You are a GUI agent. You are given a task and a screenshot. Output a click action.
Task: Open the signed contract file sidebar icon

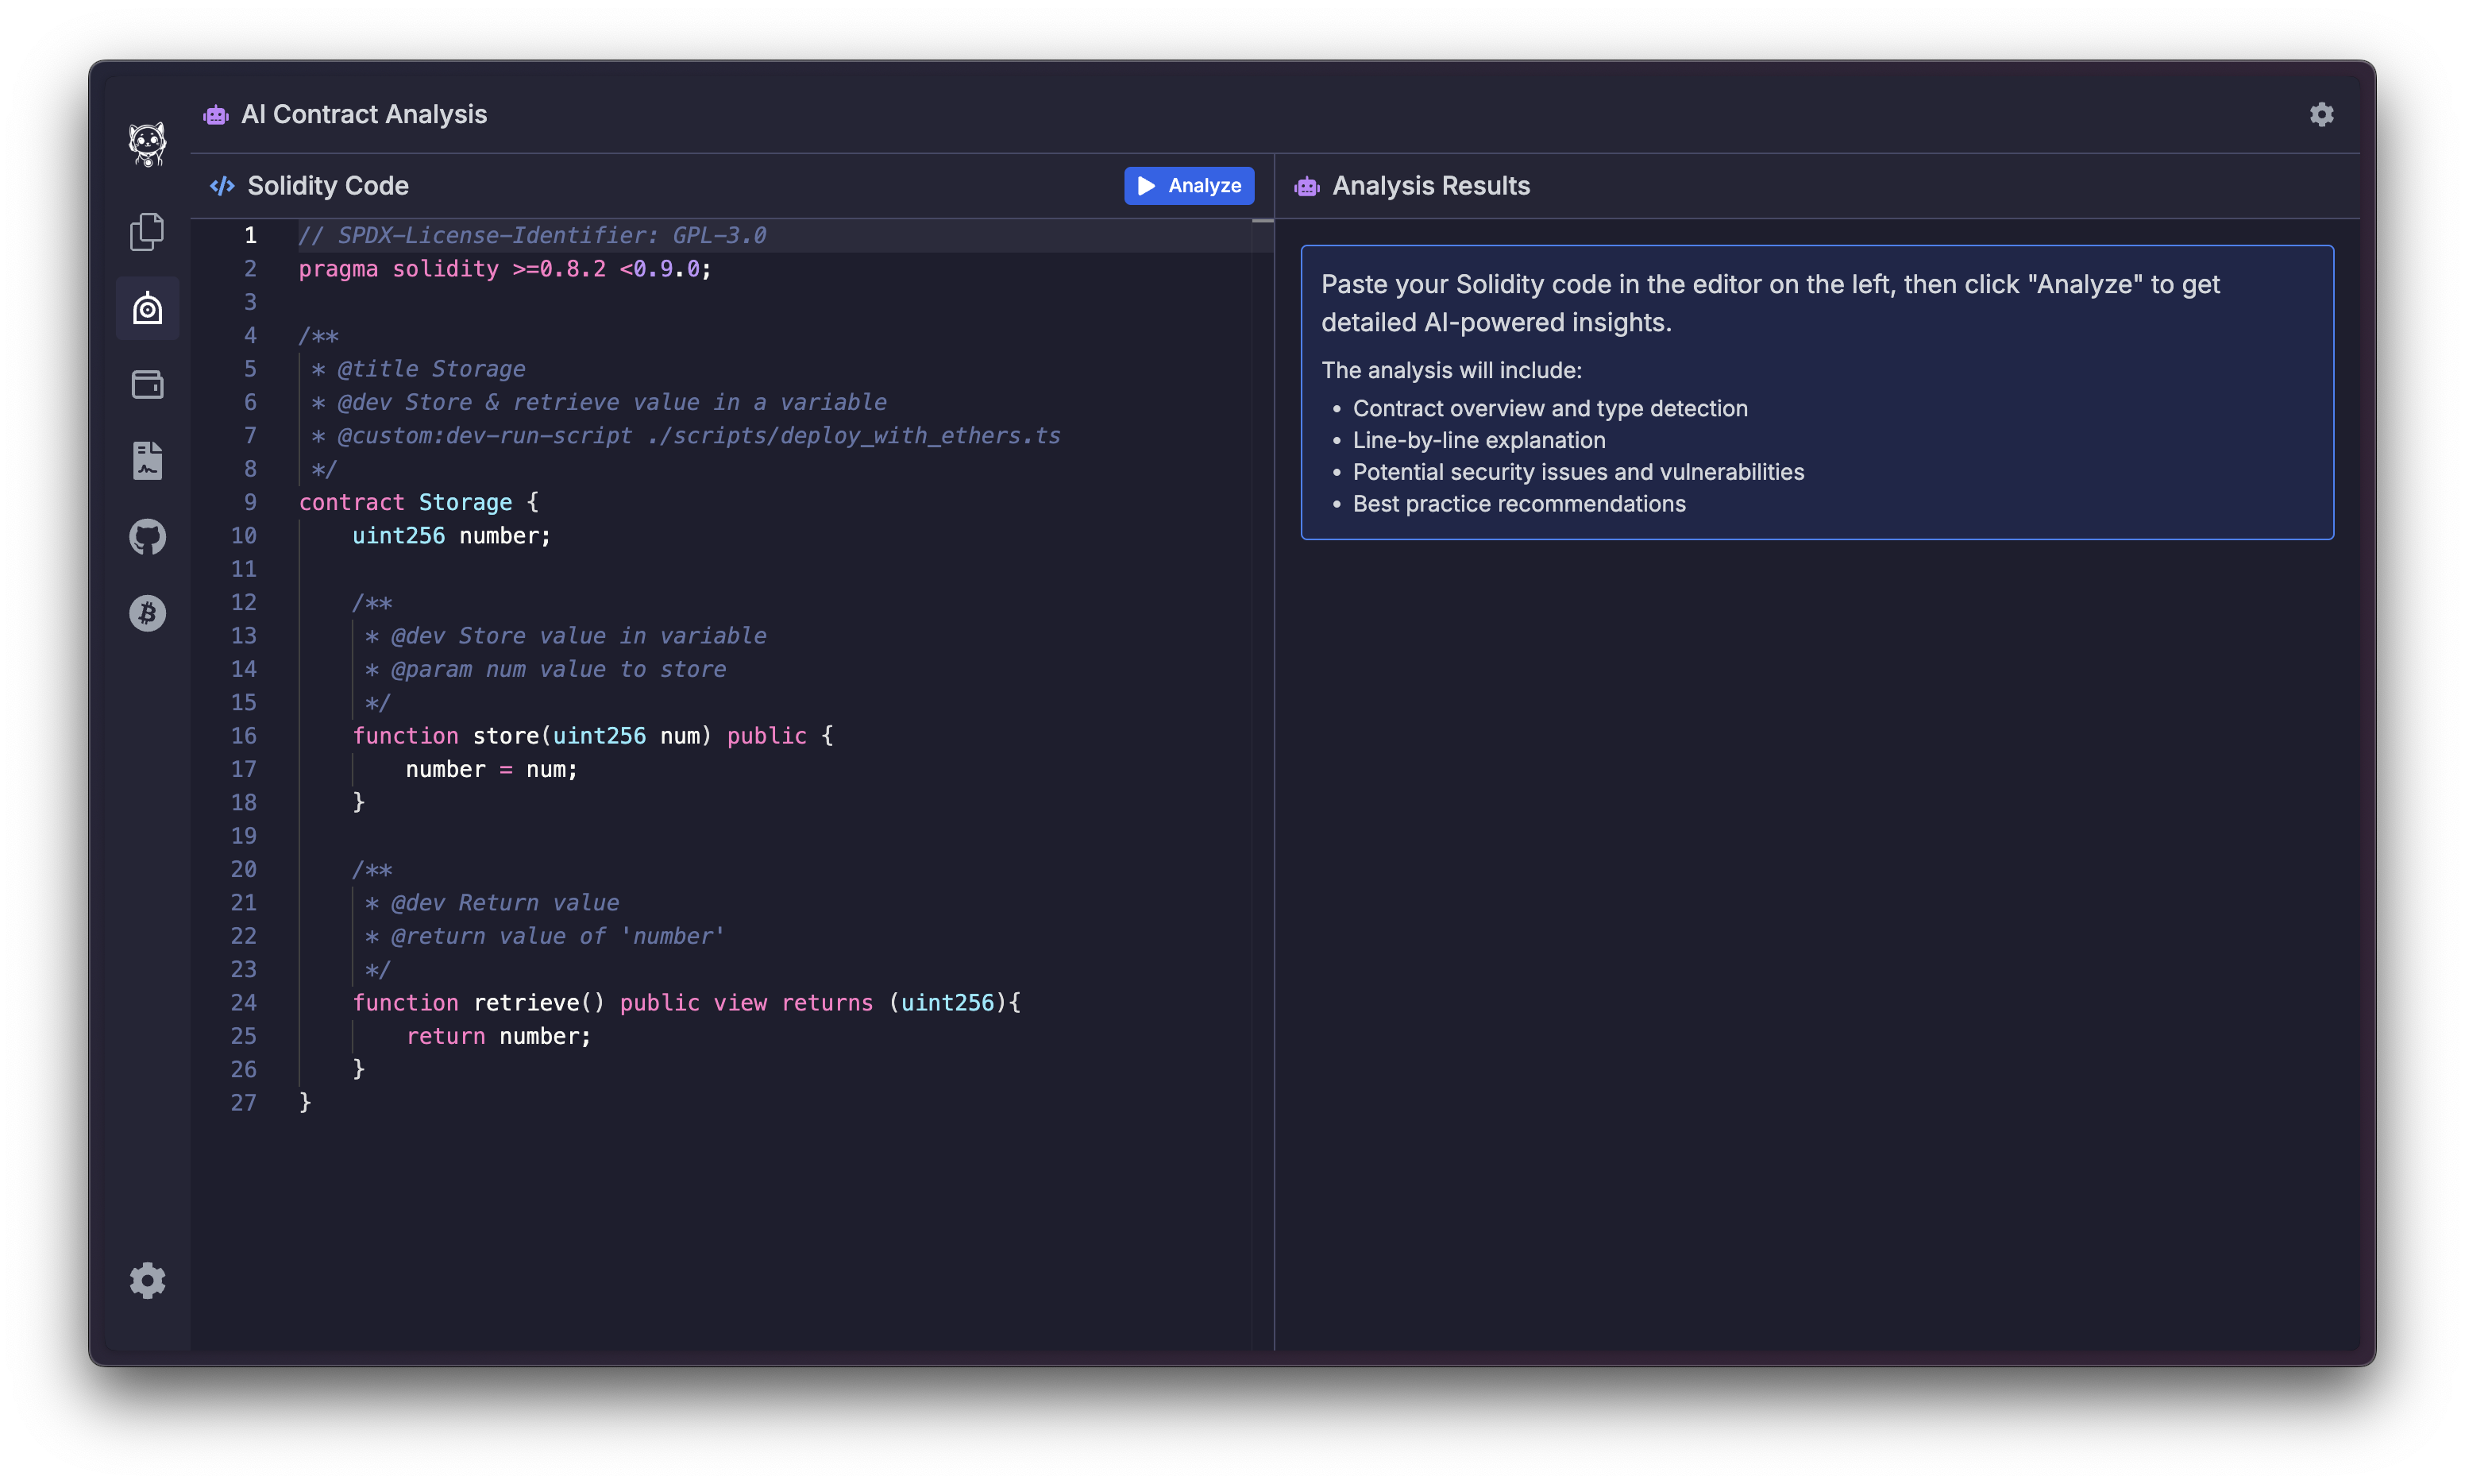point(147,460)
